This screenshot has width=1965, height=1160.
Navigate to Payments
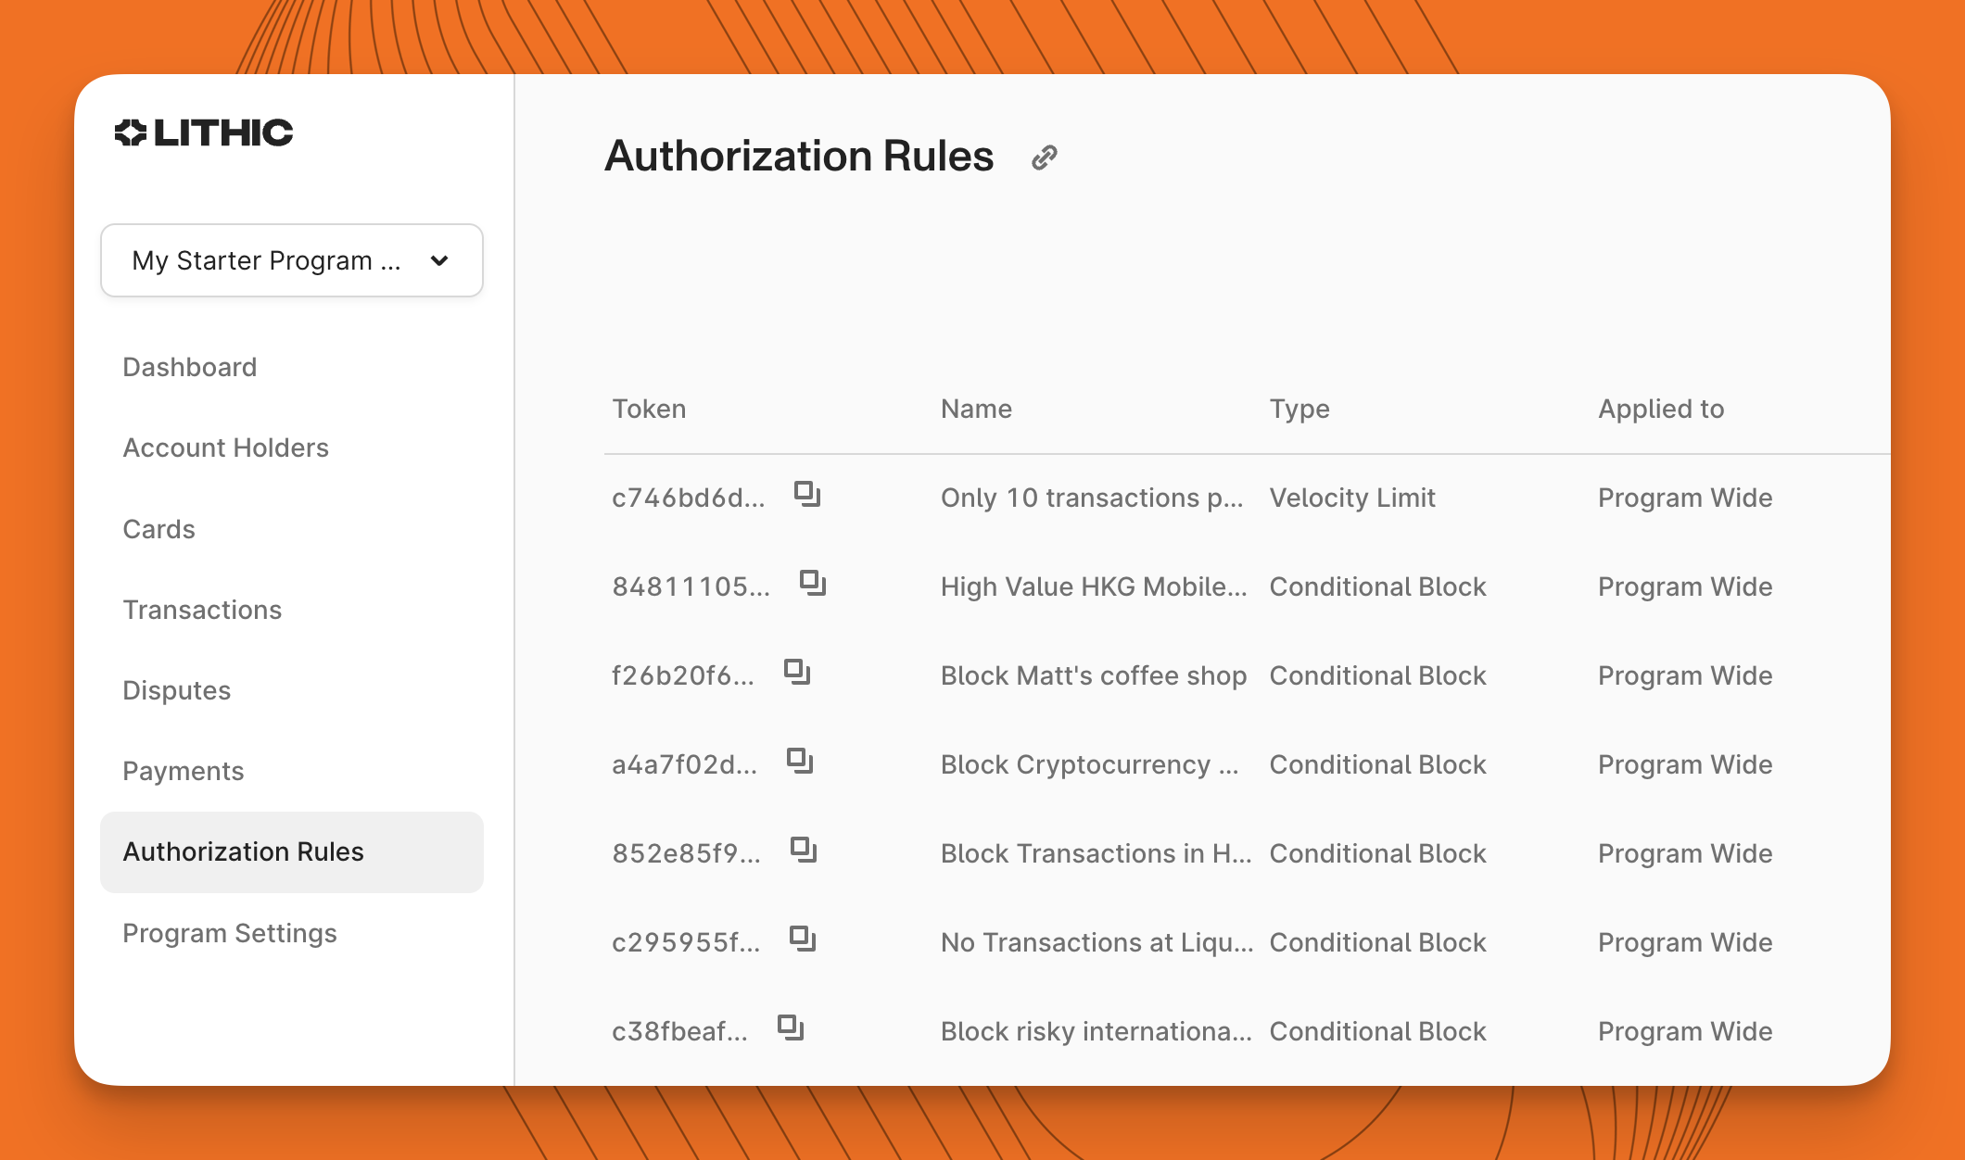184,771
